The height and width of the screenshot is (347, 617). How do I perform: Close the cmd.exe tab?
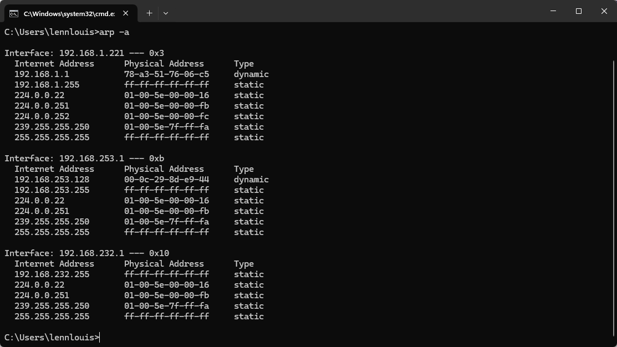pyautogui.click(x=125, y=13)
